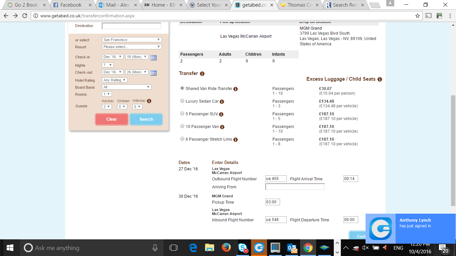Close the Facebook tab
This screenshot has height=256, width=456.
pyautogui.click(x=90, y=5)
